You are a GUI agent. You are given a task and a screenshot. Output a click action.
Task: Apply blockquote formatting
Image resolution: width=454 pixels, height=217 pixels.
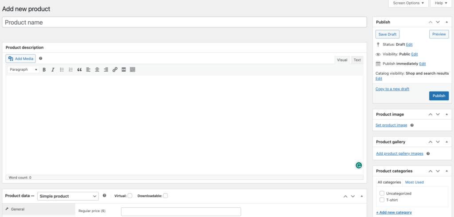[79, 69]
